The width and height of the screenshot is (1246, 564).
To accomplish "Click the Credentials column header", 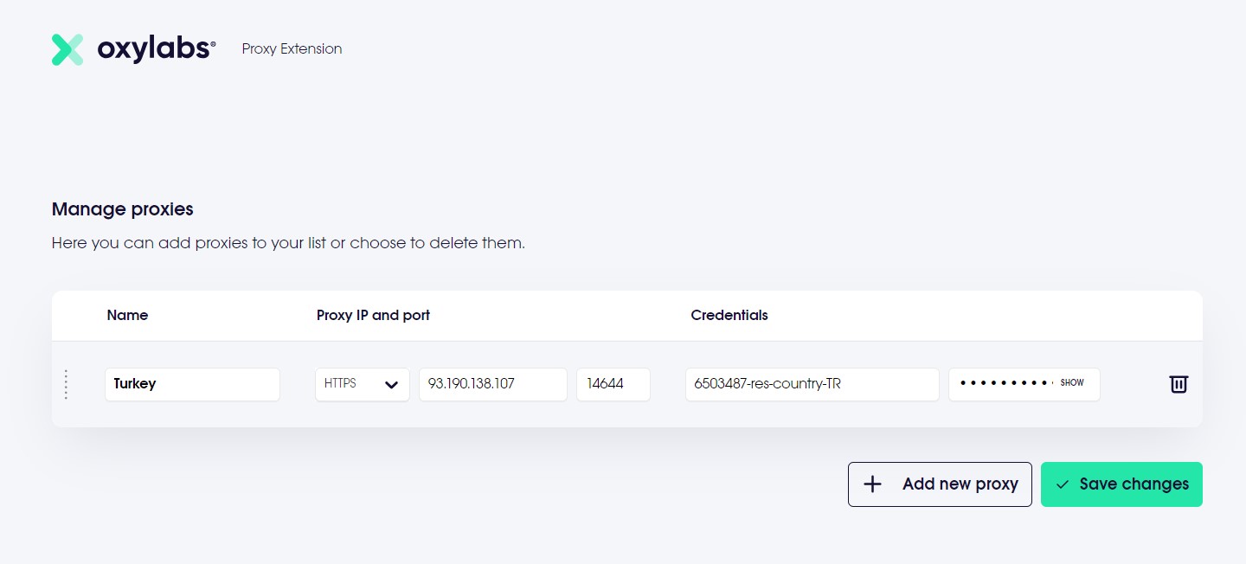I will (x=729, y=316).
